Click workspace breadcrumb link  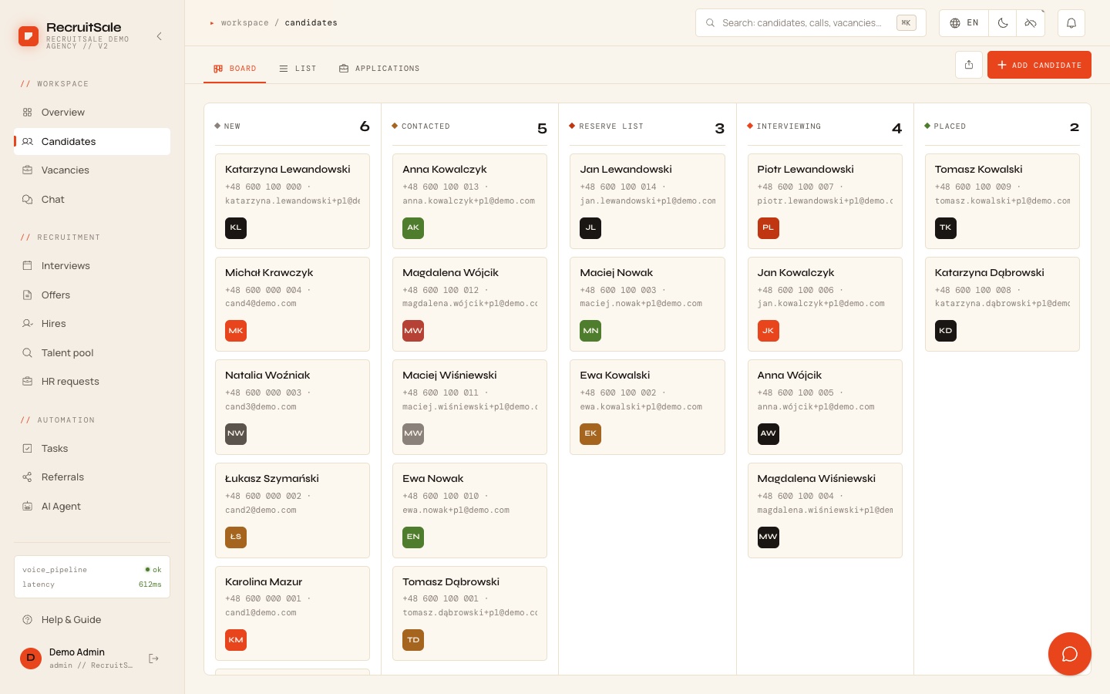(244, 23)
